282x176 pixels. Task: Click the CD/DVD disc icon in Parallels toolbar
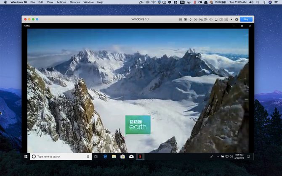tap(196, 19)
